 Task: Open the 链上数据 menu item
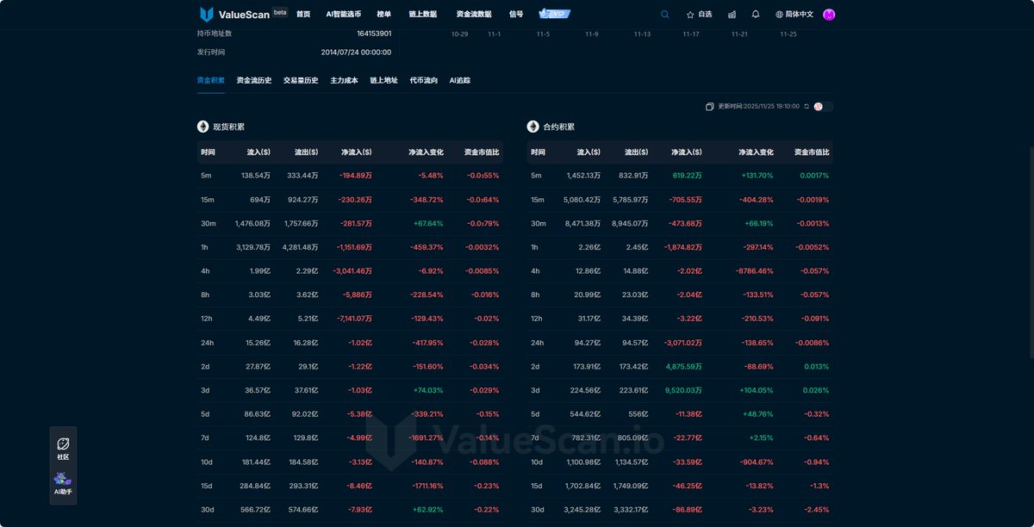(422, 14)
